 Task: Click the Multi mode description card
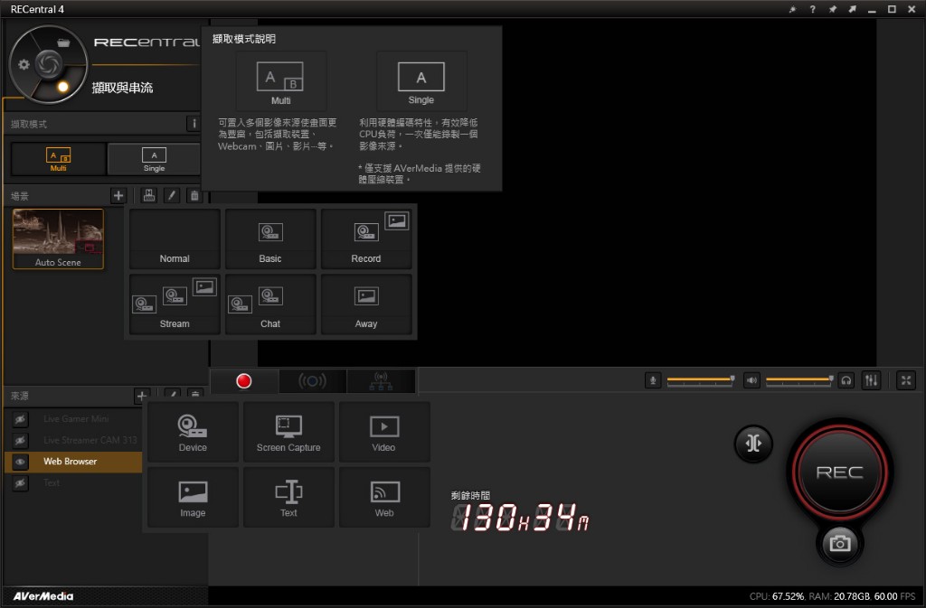pyautogui.click(x=281, y=81)
